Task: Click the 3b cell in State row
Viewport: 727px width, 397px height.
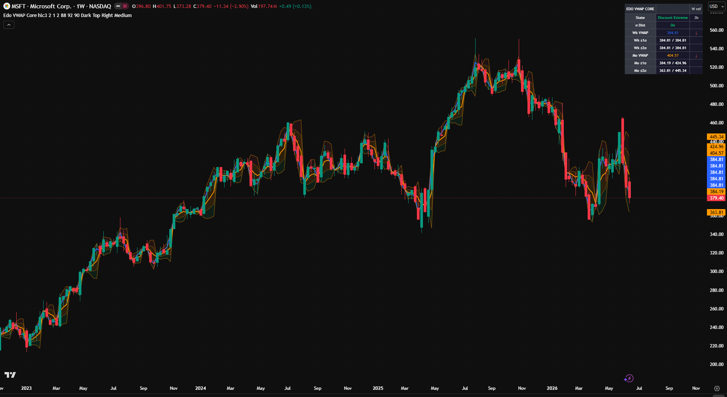Action: tap(696, 18)
